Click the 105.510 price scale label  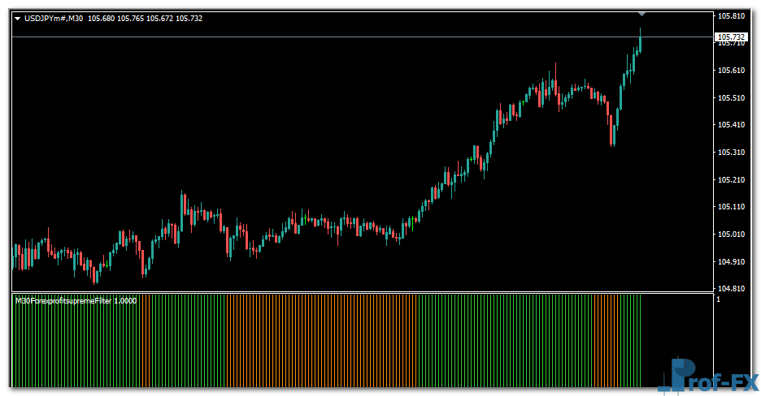point(731,98)
